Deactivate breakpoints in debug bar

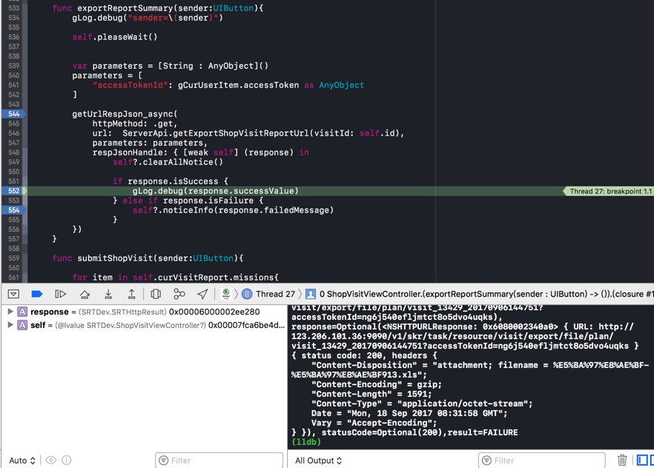point(37,294)
